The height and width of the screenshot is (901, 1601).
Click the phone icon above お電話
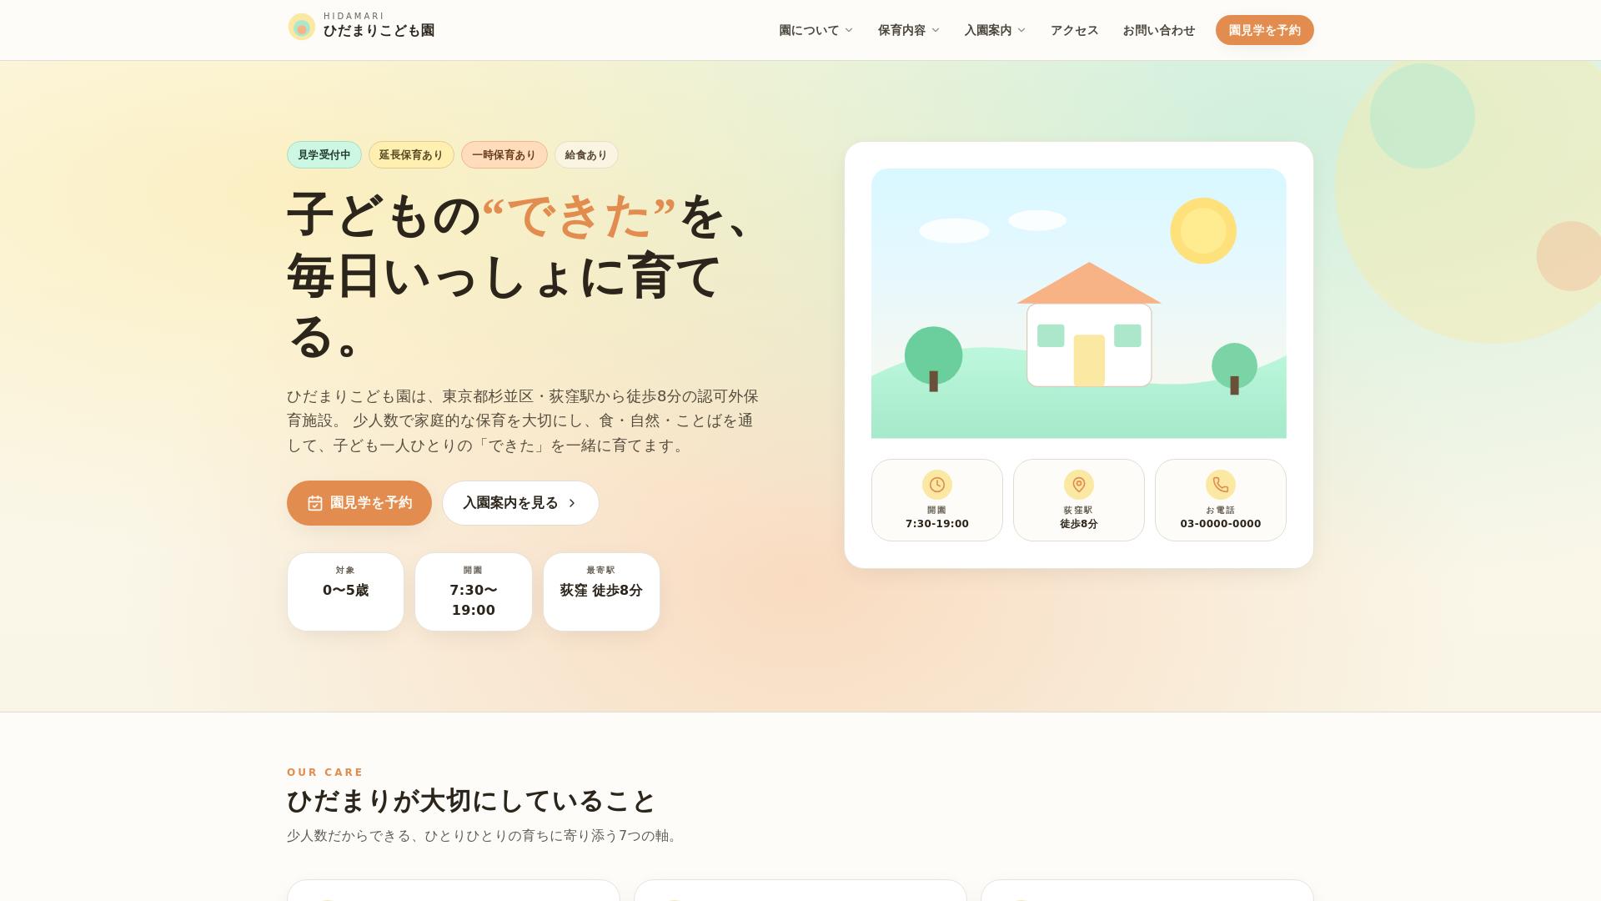click(x=1221, y=485)
